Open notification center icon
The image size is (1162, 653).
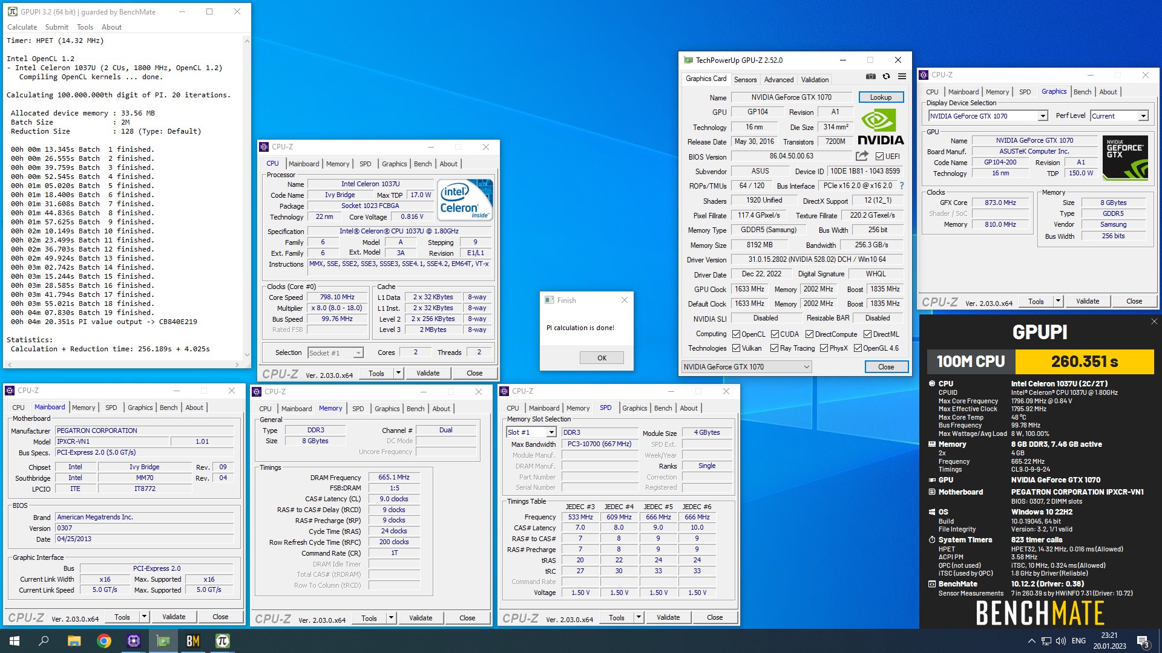[x=1143, y=641]
